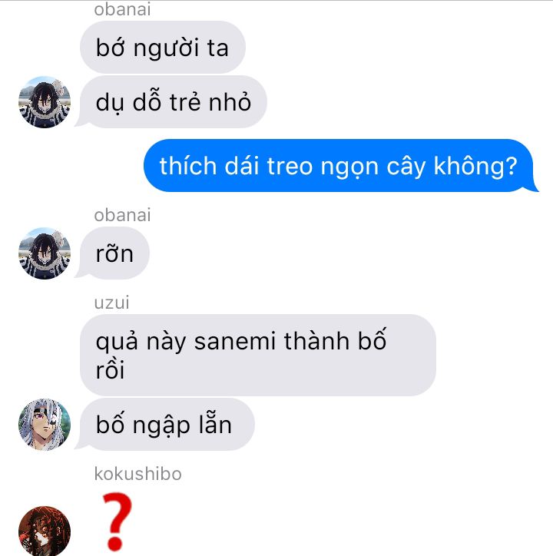Open kokushibo's dark red avatar

click(45, 531)
